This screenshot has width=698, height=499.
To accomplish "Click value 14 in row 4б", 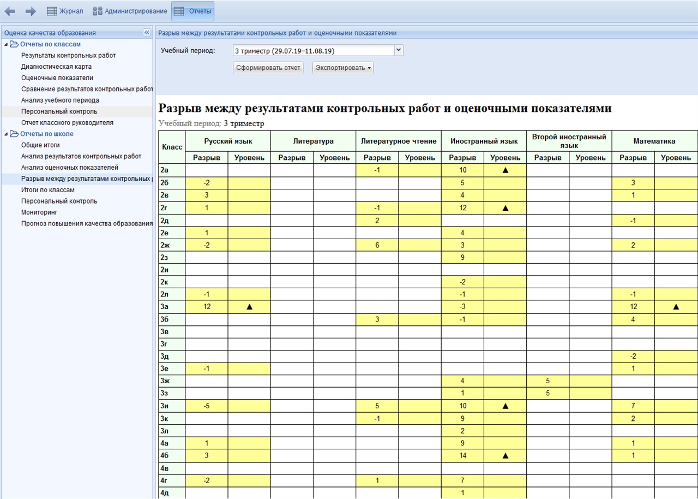I will [462, 455].
